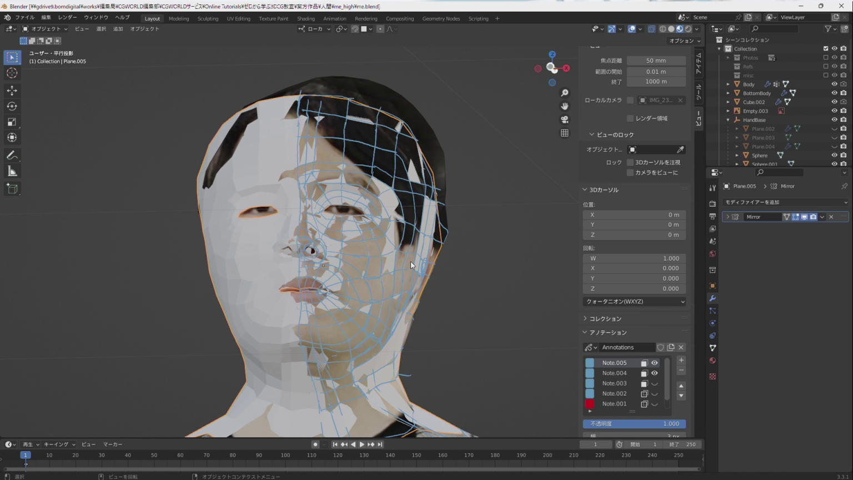This screenshot has width=853, height=480.
Task: Open the レンダー menu
Action: coord(67,17)
